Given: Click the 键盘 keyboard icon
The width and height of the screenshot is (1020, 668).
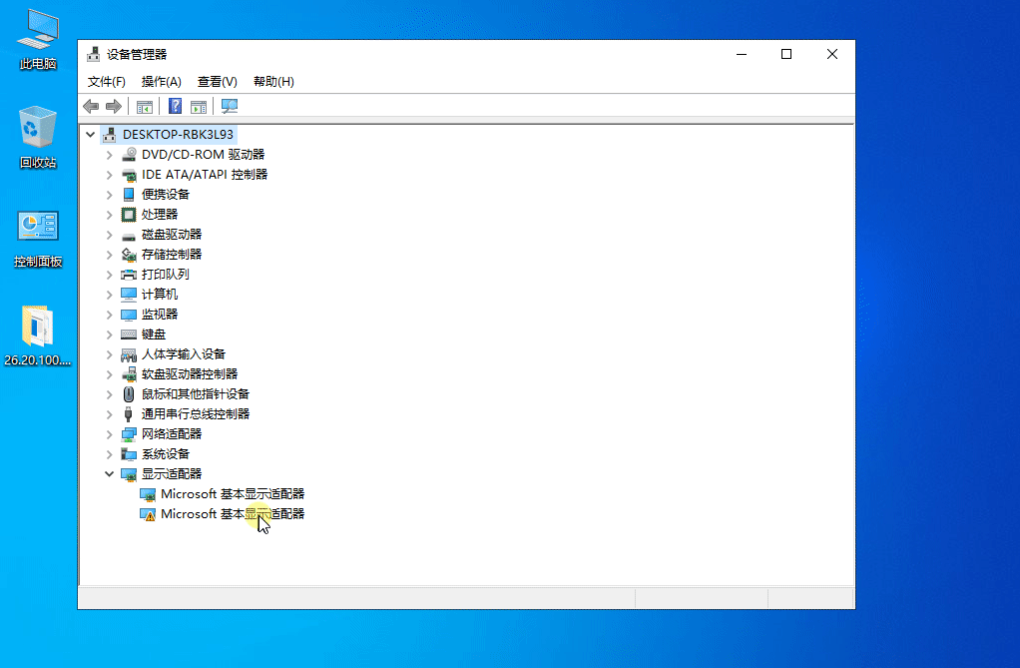Looking at the screenshot, I should pyautogui.click(x=129, y=334).
